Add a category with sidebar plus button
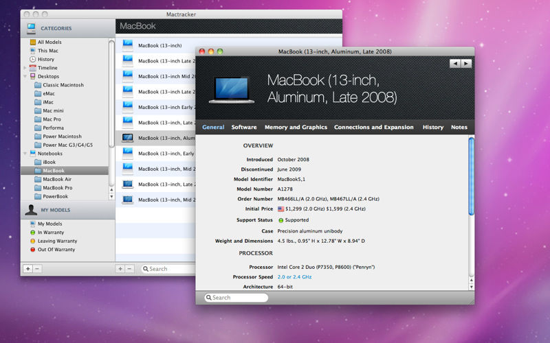The height and width of the screenshot is (343, 550). (27, 269)
